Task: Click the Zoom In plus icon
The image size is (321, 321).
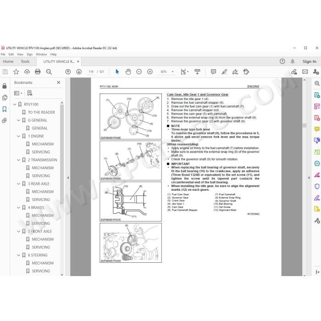Action: [x=150, y=72]
